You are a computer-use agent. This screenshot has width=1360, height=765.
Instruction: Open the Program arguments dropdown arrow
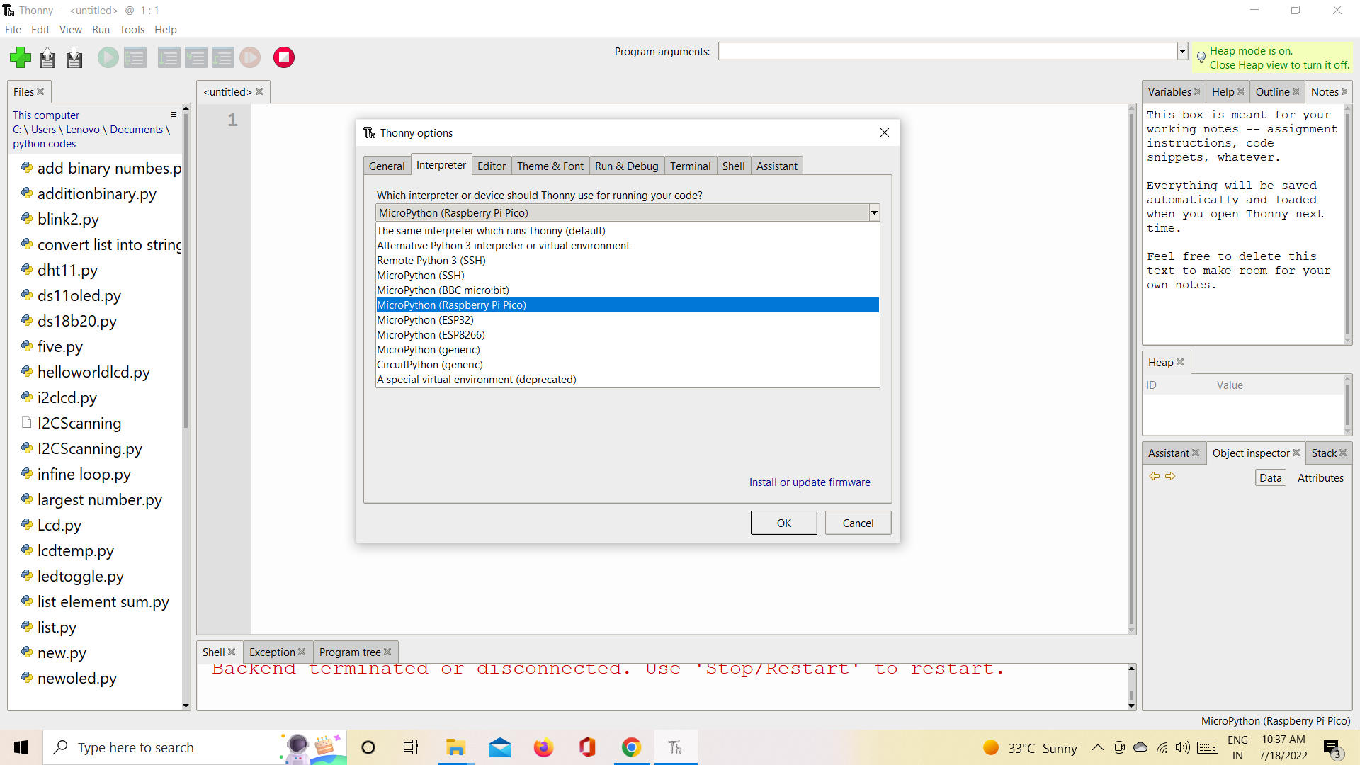1181,51
